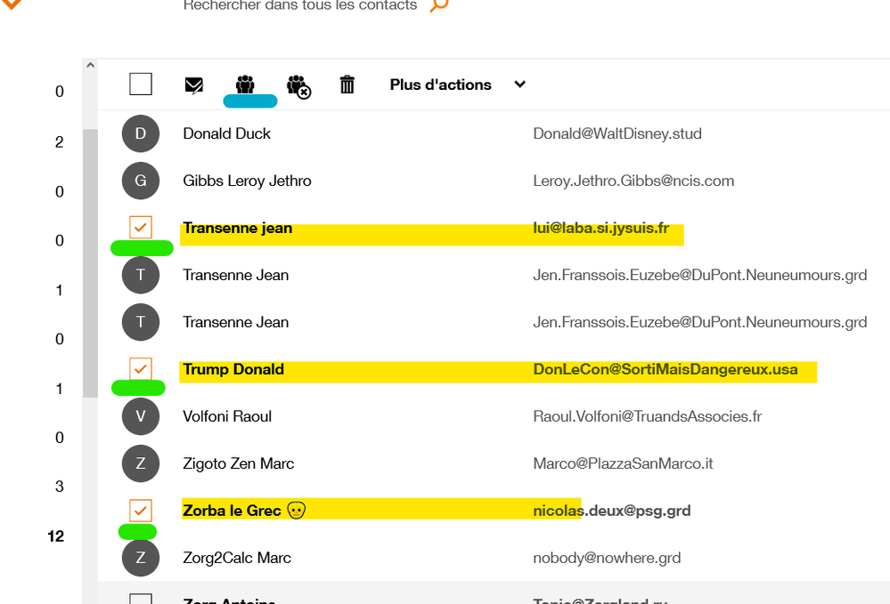Viewport: 890px width, 604px height.
Task: Click the envelope icon to email selected contacts
Action: pyautogui.click(x=193, y=85)
